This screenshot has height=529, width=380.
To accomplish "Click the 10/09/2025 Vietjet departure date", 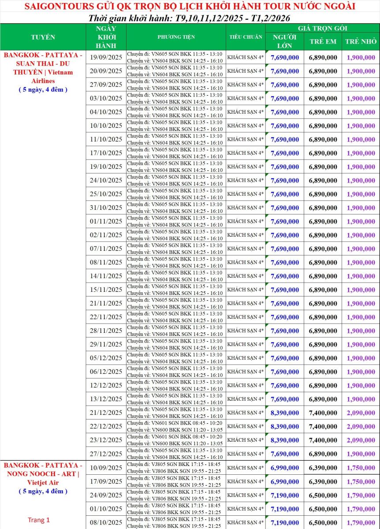I will 105,467.
